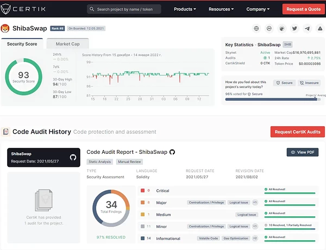This screenshot has width=326, height=250.
Task: Click Minor row resolution progress bar
Action: click(290, 229)
